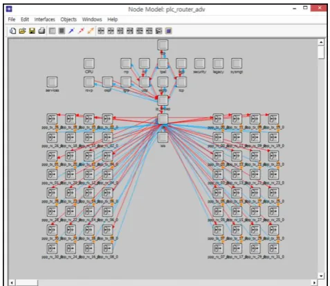Select the ppp_rx_30_0 receiver module
330x286 pixels.
pyautogui.click(x=52, y=248)
